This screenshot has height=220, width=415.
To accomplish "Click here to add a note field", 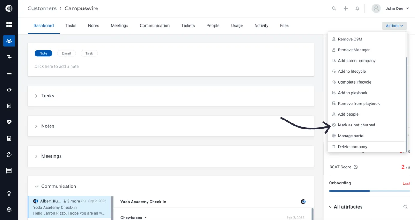I will [x=57, y=66].
